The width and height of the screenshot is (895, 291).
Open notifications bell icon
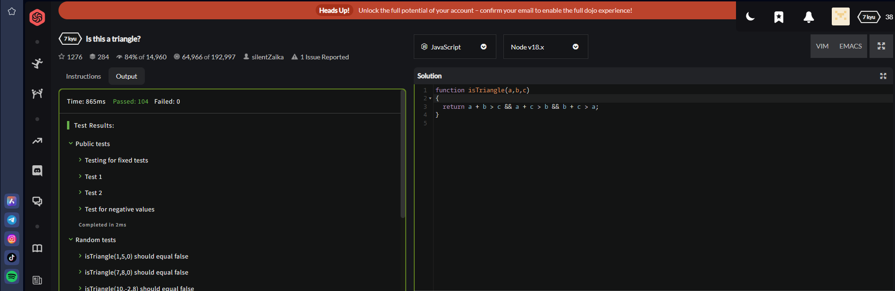coord(808,17)
